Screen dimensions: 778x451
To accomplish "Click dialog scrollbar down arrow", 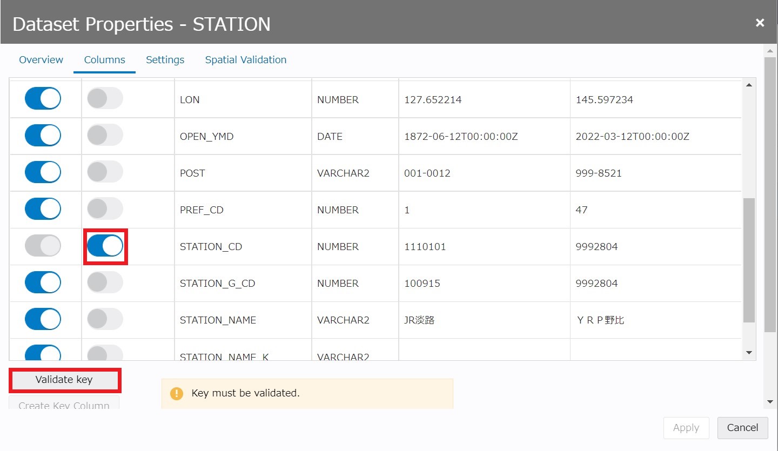I will click(x=770, y=402).
